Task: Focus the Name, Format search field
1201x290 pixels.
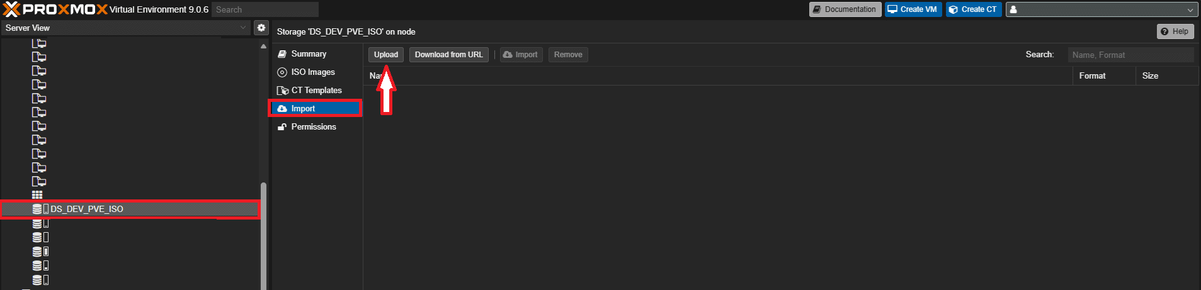Action: tap(1130, 55)
